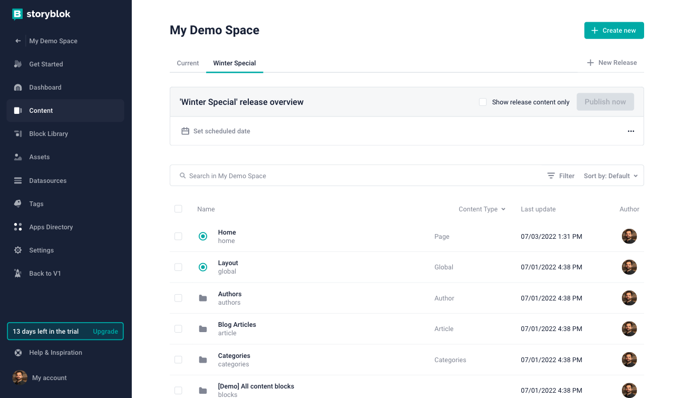Open the Home story name
Viewport: 681px width, 398px height.
[227, 232]
